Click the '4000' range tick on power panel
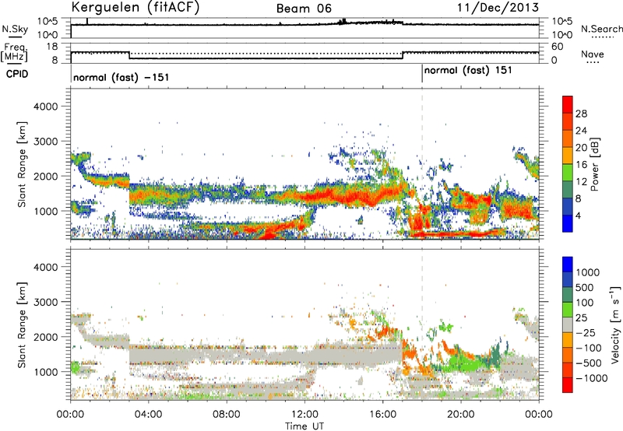This screenshot has width=623, height=431. [45, 107]
